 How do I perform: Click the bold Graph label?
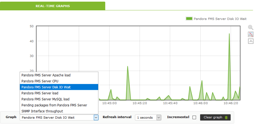point(11,117)
